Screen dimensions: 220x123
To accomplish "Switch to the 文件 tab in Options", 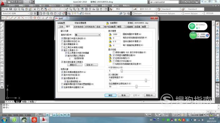I will 61,27.
